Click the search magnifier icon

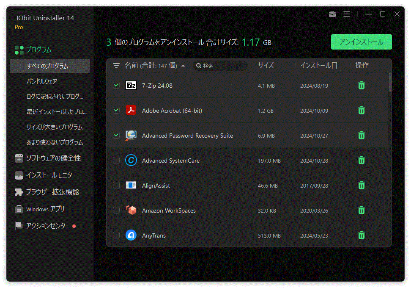(199, 66)
